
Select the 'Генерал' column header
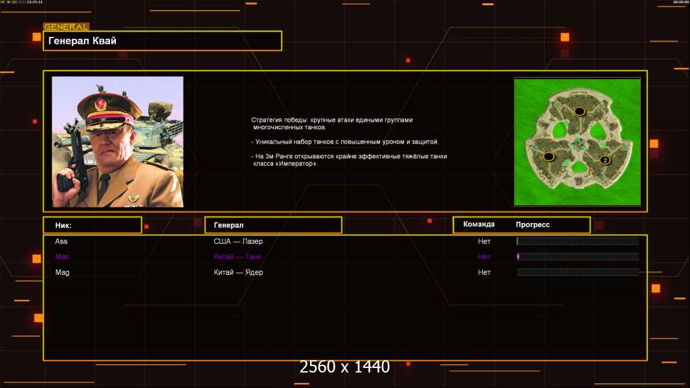[x=273, y=225]
